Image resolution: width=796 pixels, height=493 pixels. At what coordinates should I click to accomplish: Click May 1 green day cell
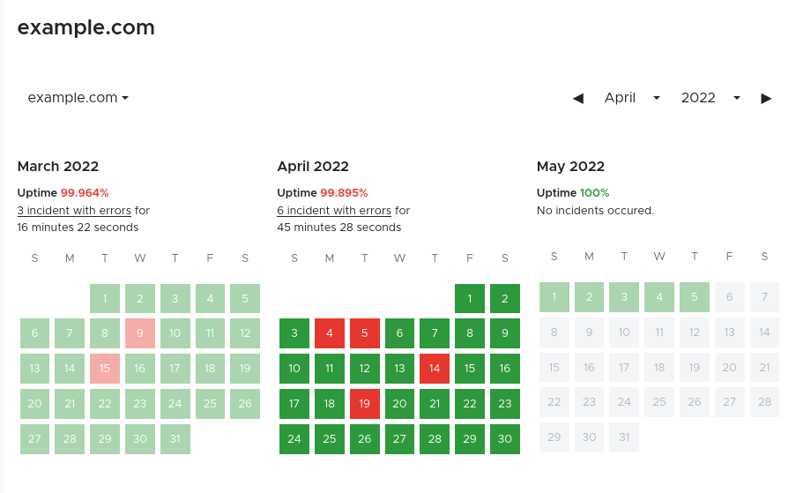[554, 297]
